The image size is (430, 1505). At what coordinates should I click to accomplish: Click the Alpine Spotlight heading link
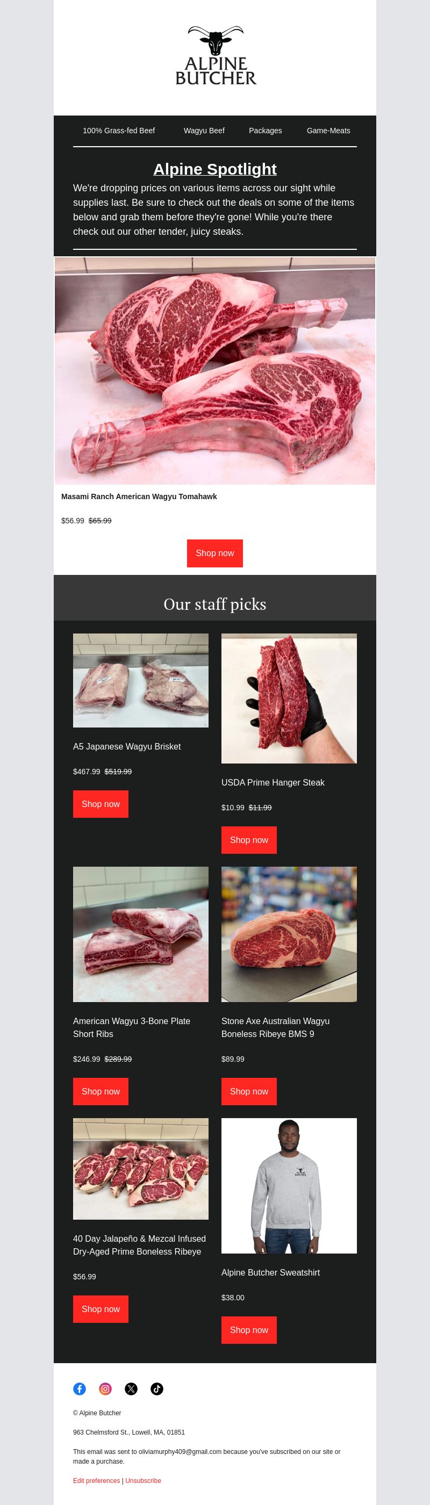tap(215, 169)
